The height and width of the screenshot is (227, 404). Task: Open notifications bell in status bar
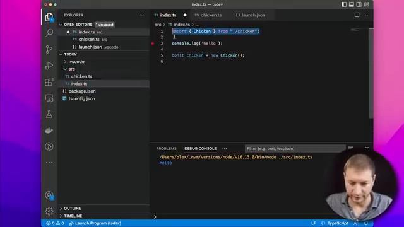click(366, 223)
